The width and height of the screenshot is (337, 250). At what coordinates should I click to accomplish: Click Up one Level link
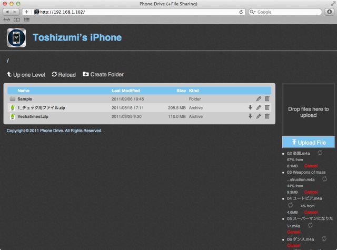coord(26,75)
